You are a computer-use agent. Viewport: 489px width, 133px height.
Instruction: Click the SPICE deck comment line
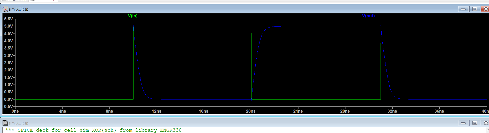point(93,130)
